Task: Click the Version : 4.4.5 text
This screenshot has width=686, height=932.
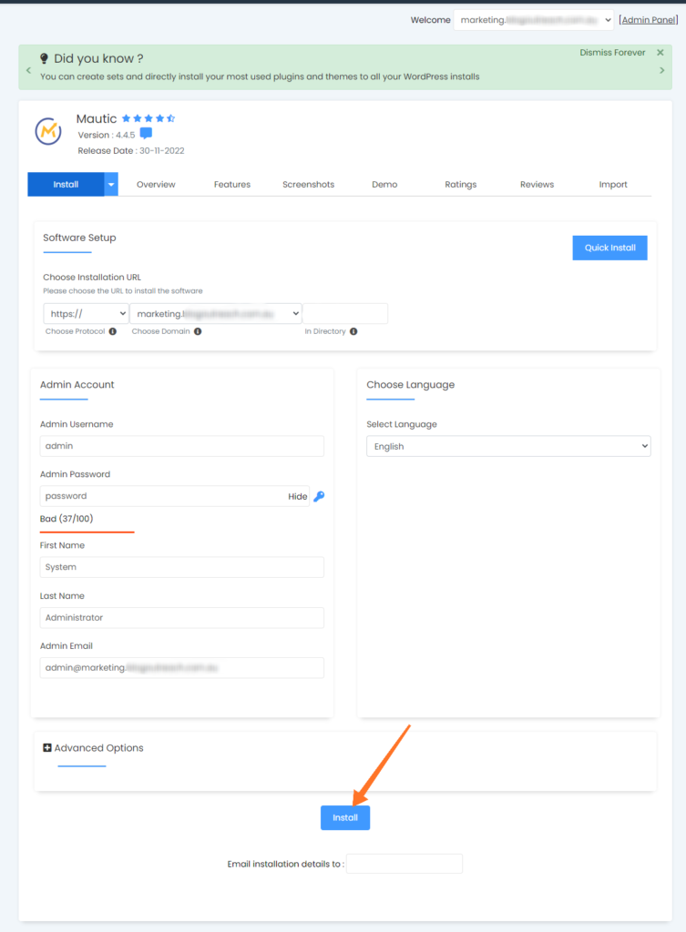Action: [107, 135]
